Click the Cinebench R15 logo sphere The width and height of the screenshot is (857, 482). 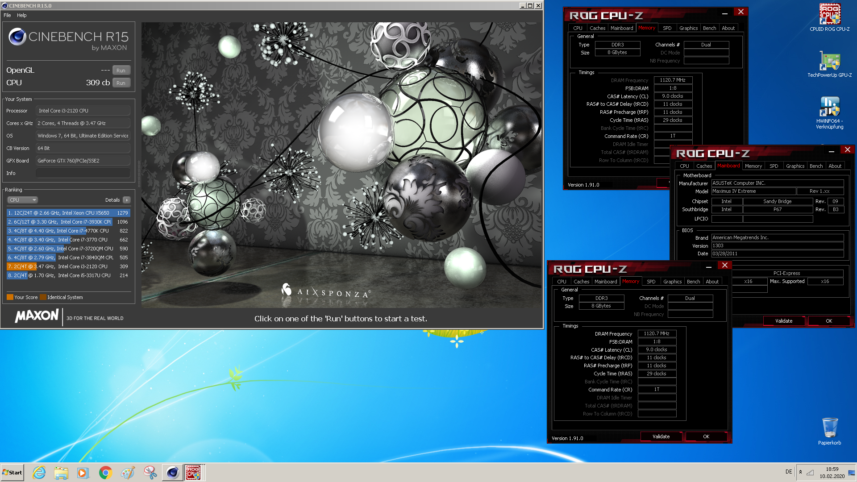pyautogui.click(x=17, y=37)
